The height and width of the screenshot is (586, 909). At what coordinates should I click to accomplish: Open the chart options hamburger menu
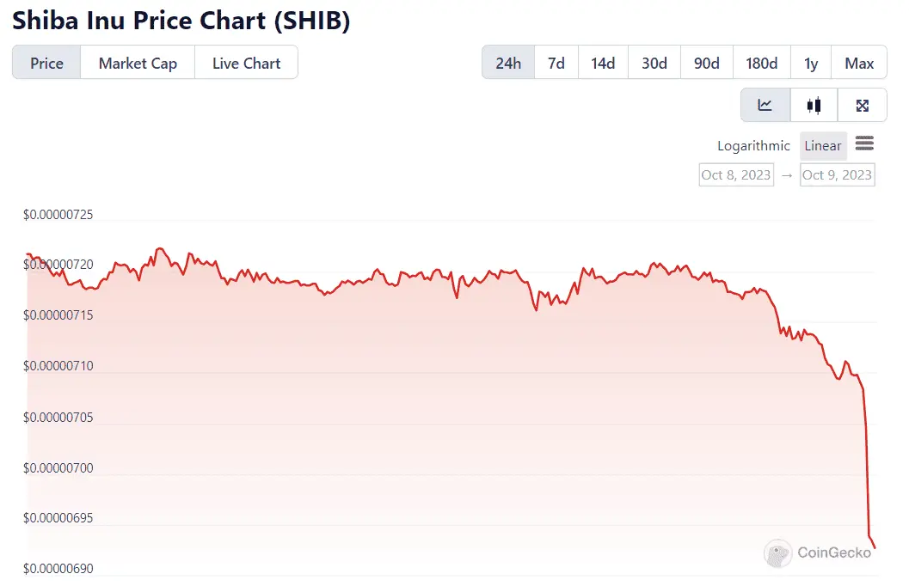coord(864,144)
